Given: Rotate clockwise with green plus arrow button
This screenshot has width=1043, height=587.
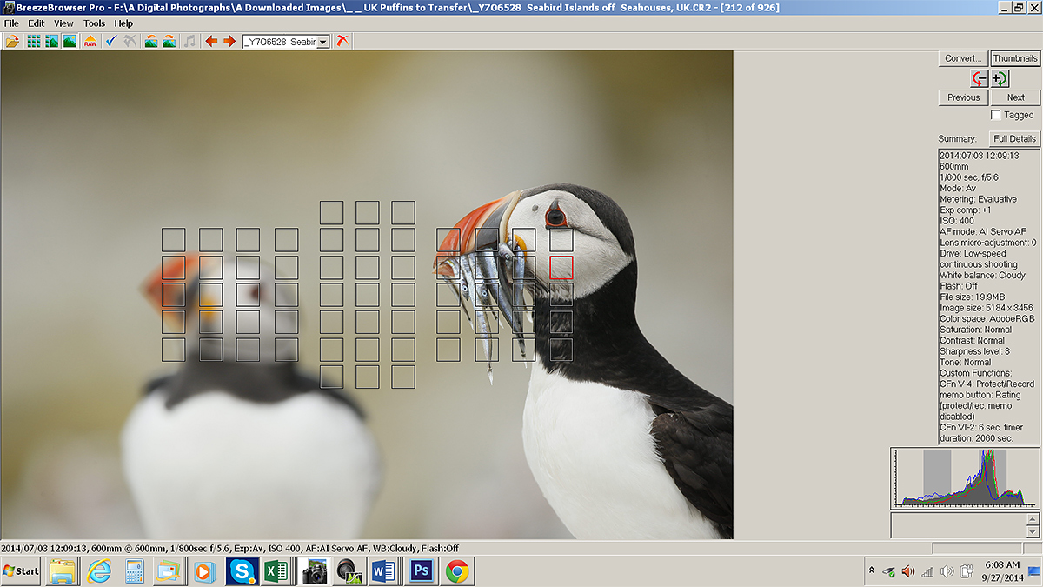Looking at the screenshot, I should point(1000,78).
